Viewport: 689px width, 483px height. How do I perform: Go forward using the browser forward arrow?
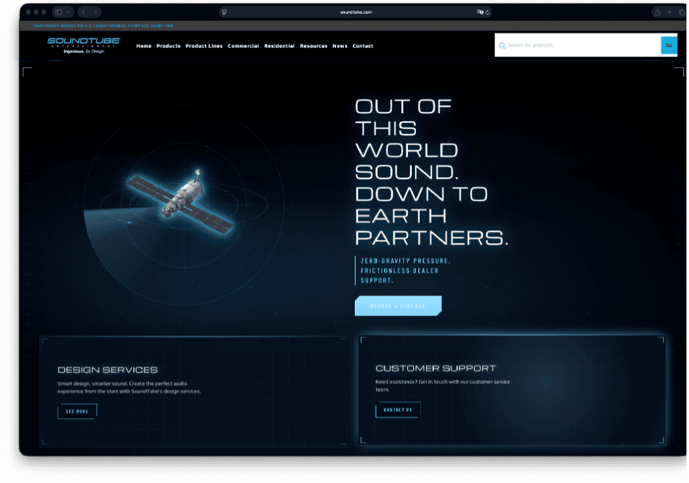click(95, 12)
